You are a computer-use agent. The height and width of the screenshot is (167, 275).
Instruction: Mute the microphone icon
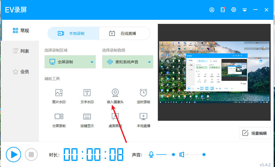151,155
